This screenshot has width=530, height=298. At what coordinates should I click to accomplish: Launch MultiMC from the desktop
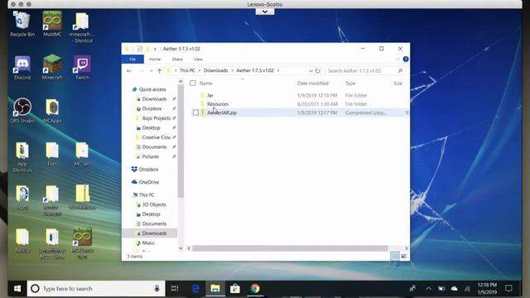tap(52, 24)
